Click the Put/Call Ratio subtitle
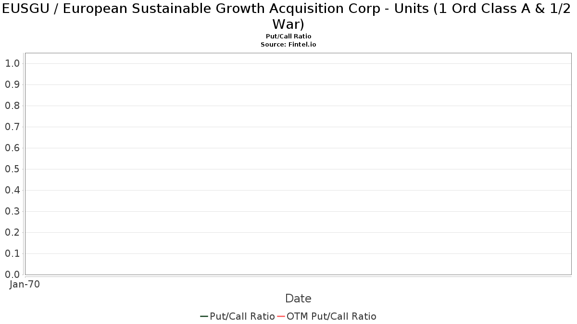The image size is (577, 324). point(288,36)
